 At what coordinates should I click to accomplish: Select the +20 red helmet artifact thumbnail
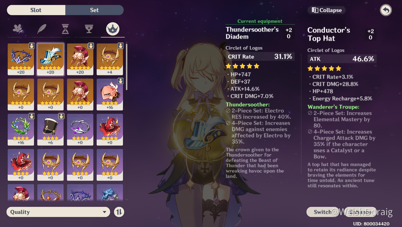click(80, 59)
